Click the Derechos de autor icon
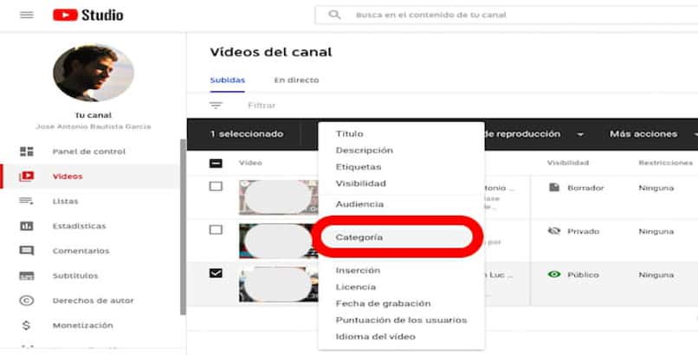Viewport: 698px width, 355px height. pos(27,300)
